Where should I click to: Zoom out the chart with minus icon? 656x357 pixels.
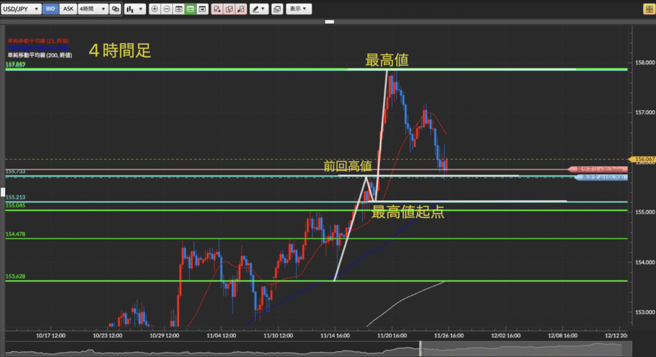tap(167, 9)
